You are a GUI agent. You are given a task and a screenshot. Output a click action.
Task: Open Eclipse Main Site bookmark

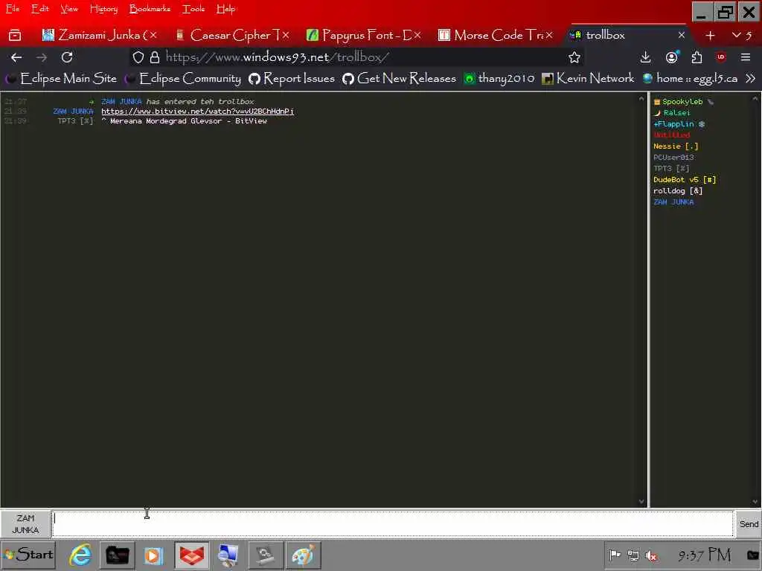tap(61, 78)
